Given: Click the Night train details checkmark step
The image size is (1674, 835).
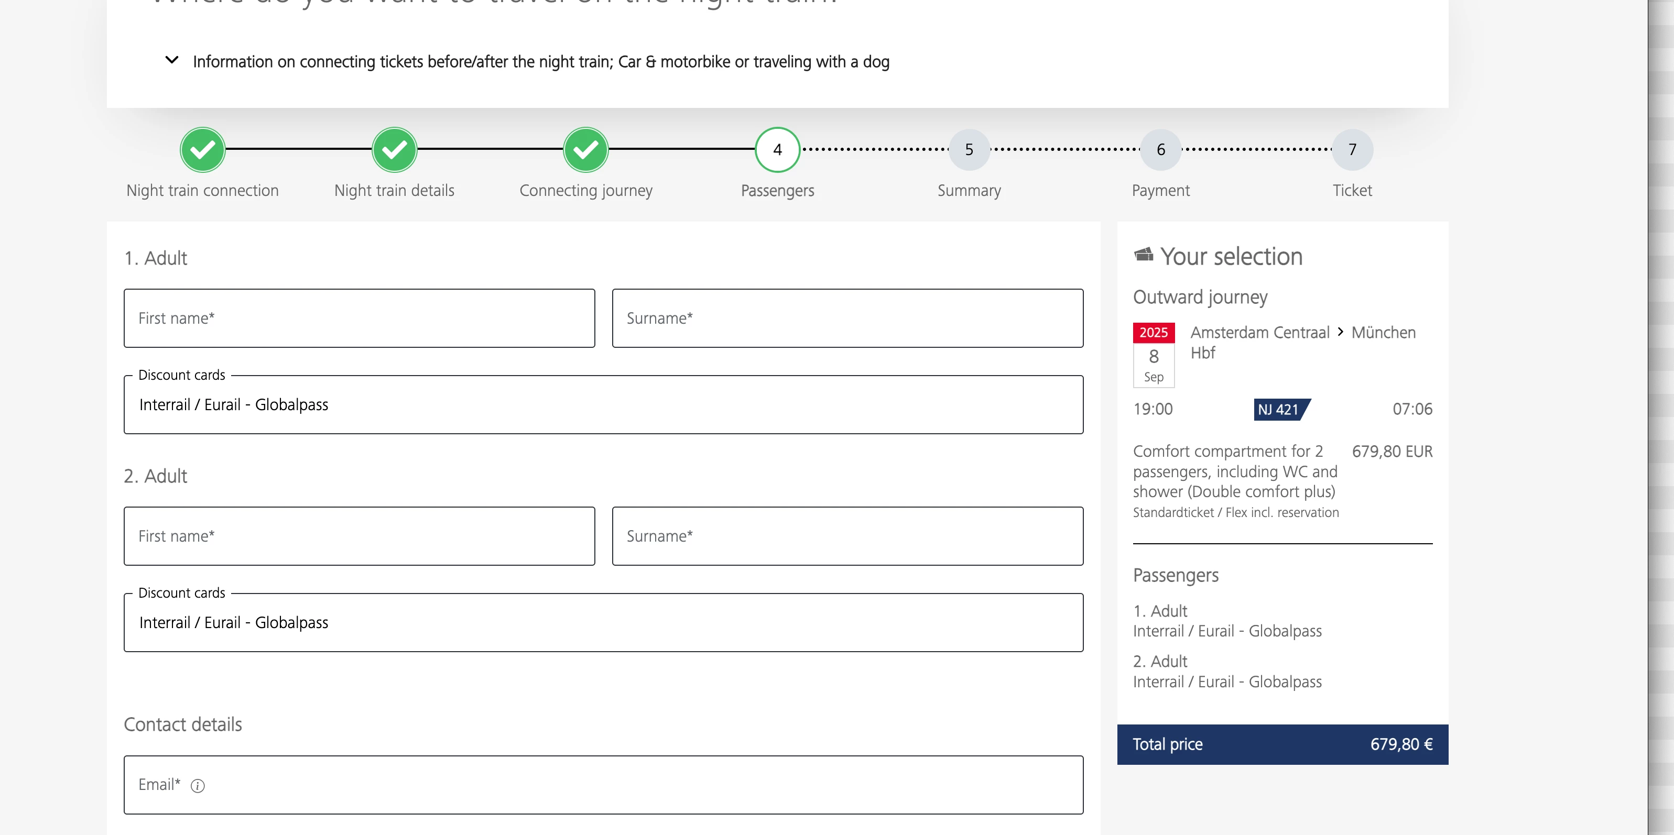Looking at the screenshot, I should tap(394, 149).
